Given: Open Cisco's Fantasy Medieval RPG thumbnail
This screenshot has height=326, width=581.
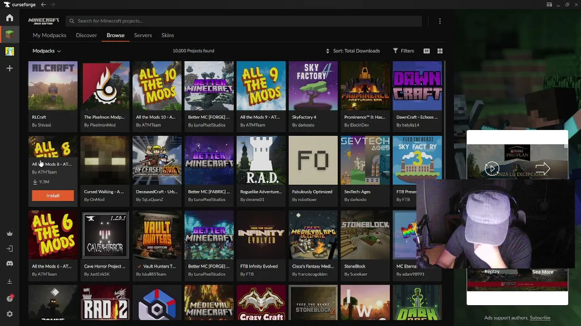Looking at the screenshot, I should (x=313, y=235).
